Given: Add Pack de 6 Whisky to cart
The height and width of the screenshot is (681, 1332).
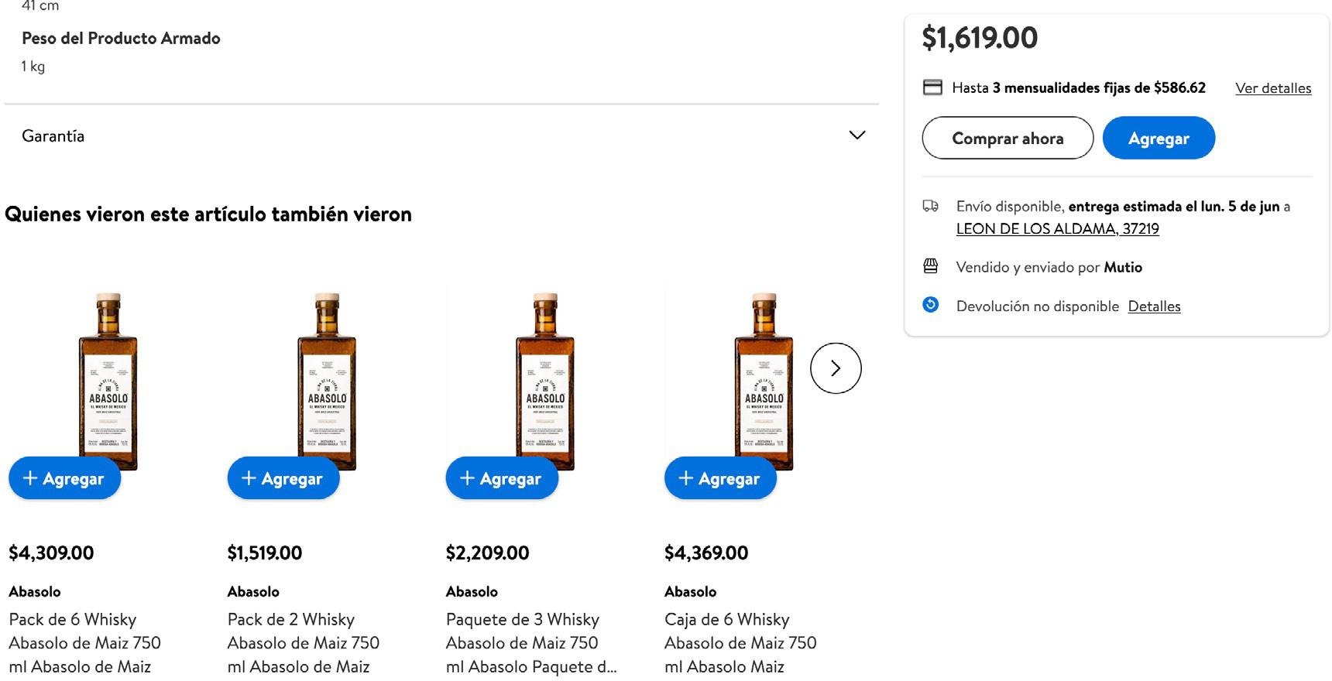Looking at the screenshot, I should click(65, 478).
